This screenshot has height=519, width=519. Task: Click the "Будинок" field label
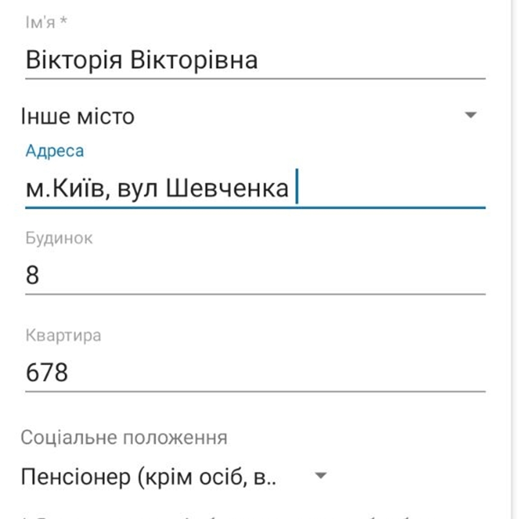pyautogui.click(x=59, y=238)
